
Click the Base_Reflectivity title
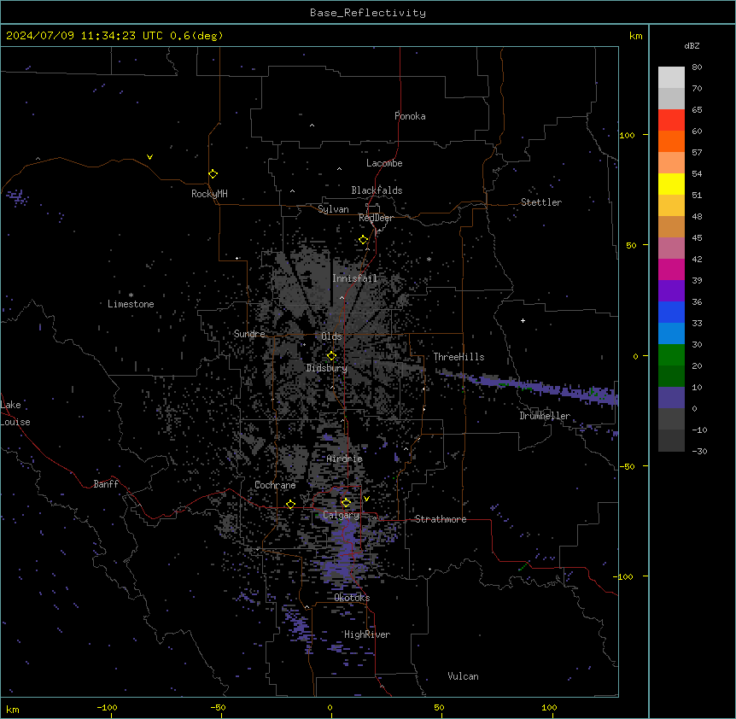pyautogui.click(x=368, y=13)
